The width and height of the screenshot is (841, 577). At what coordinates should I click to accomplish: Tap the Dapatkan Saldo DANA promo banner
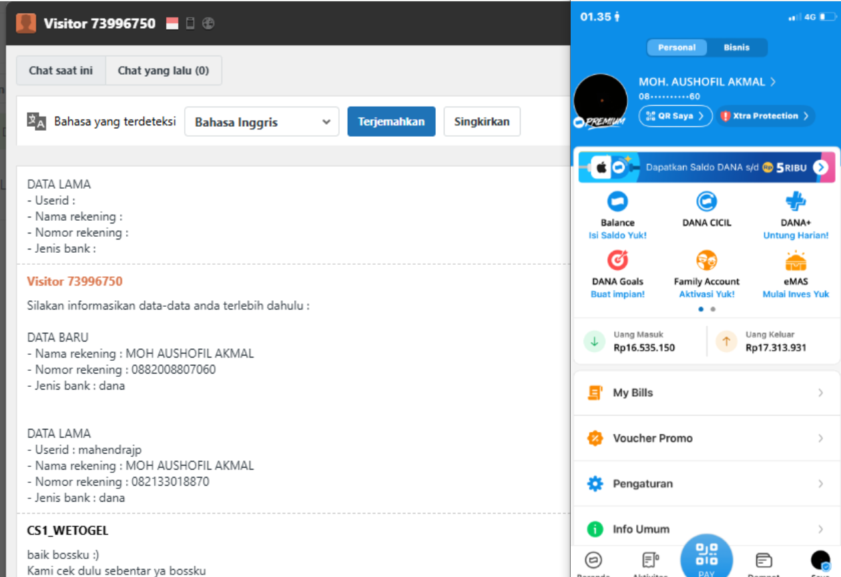[706, 167]
